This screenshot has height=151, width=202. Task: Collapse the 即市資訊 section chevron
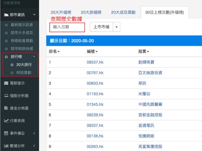[x=34, y=15]
